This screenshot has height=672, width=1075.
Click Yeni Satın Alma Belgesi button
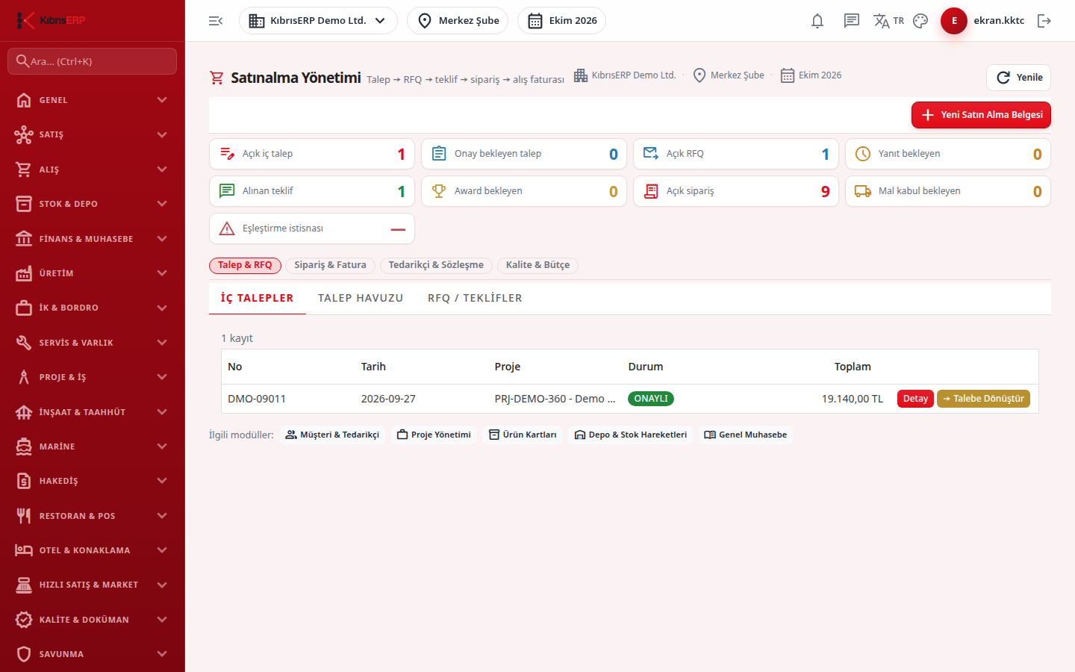tap(981, 115)
